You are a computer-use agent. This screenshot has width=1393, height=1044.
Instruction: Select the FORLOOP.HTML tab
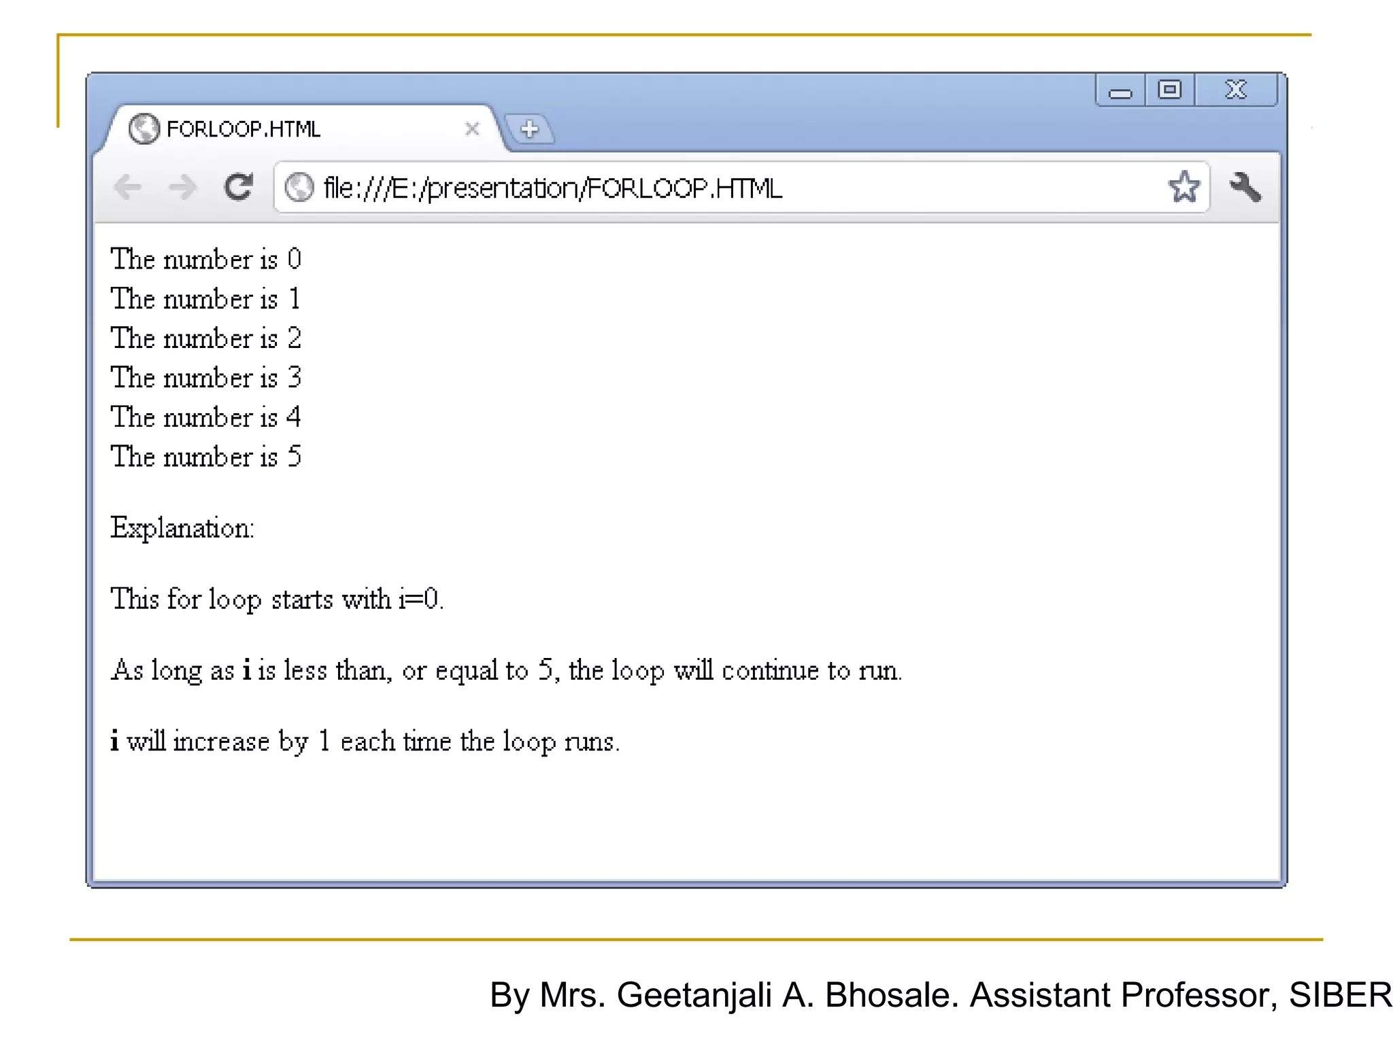point(302,128)
